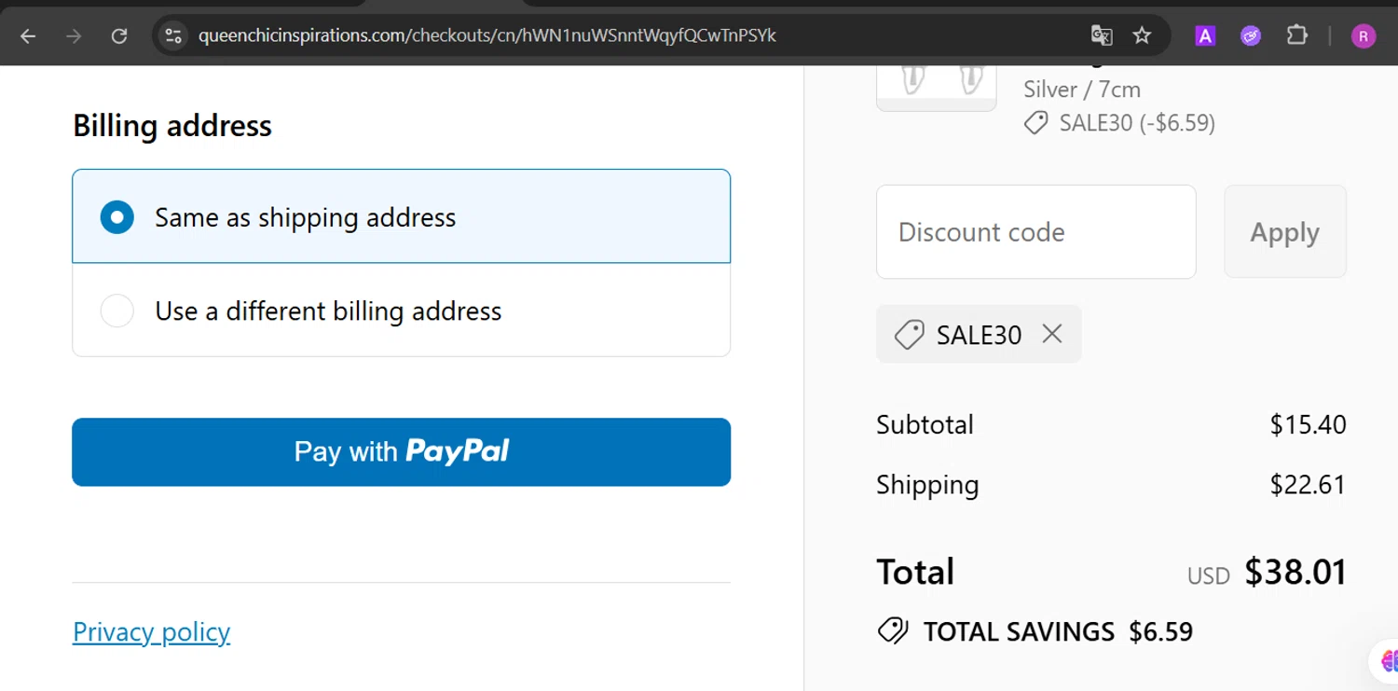Click the forward navigation arrow
The width and height of the screenshot is (1398, 691).
[x=74, y=36]
